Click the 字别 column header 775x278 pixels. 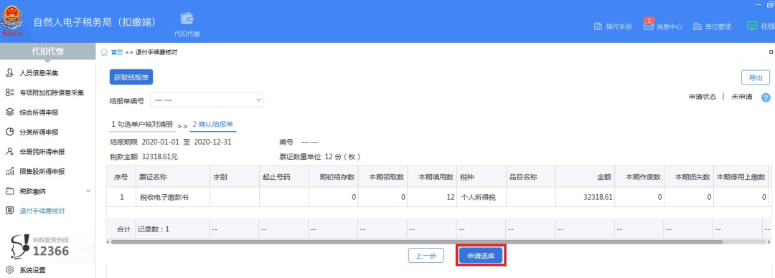click(234, 177)
